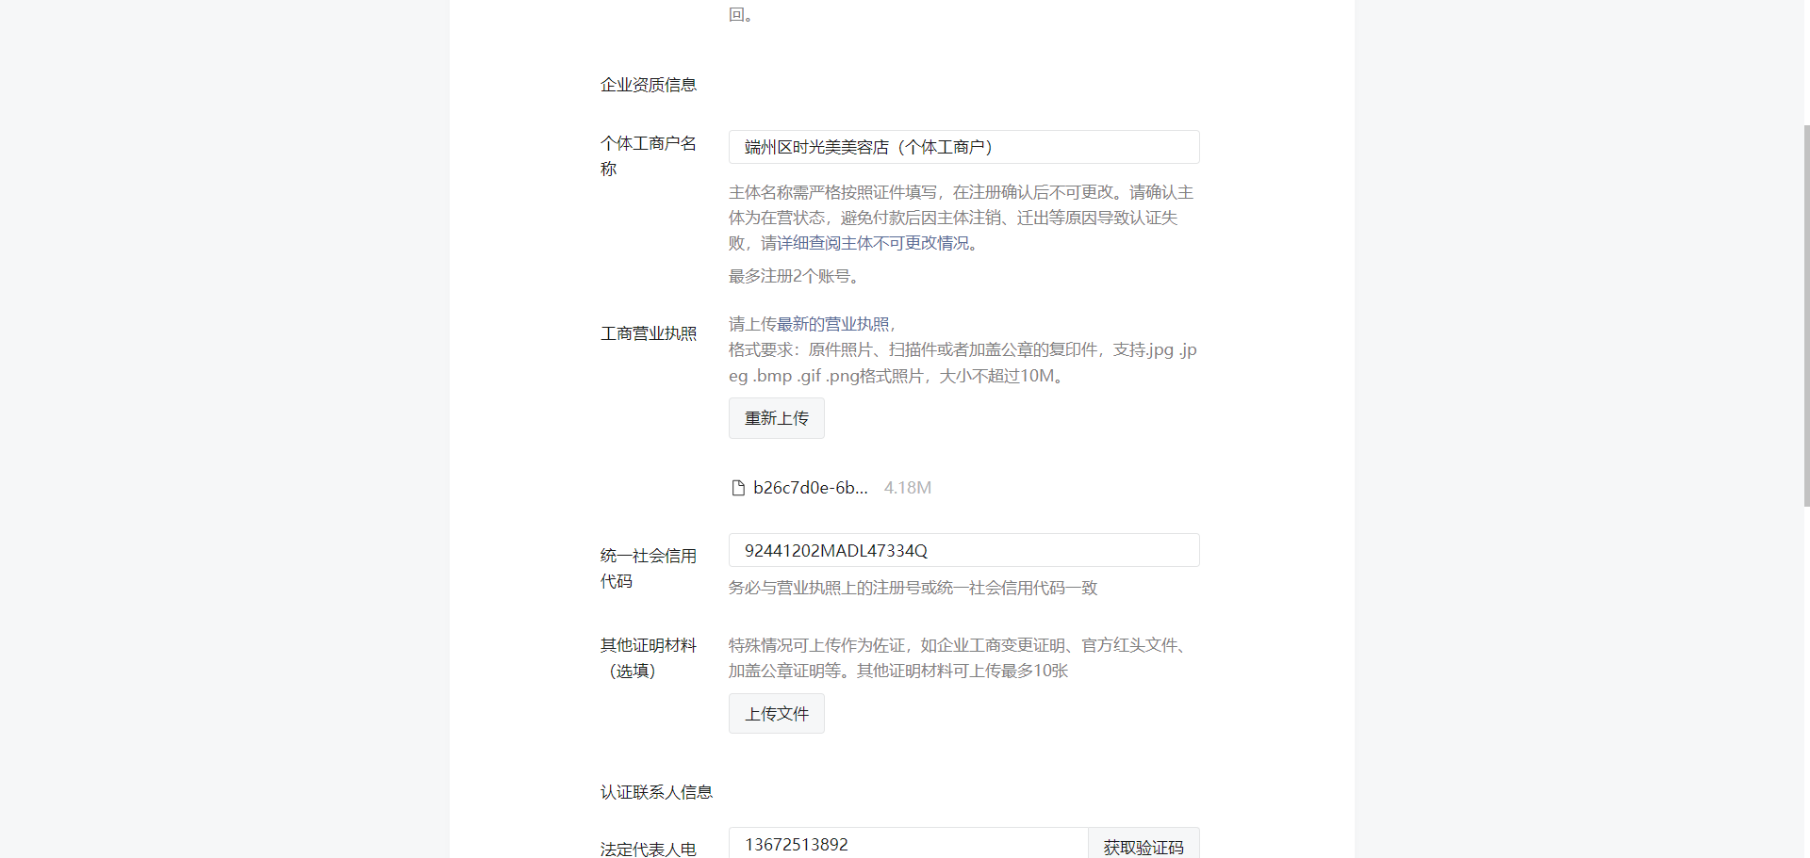Click the 个体工商户名称 input field
This screenshot has height=858, width=1810.
[x=963, y=147]
